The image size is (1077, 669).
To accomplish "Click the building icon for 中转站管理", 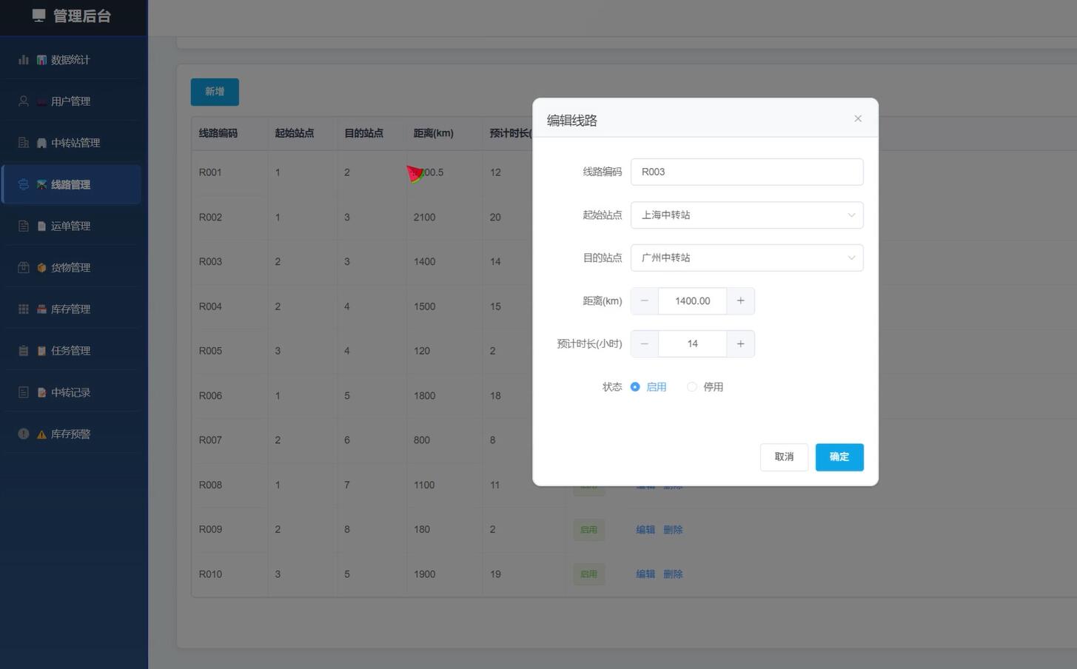I will click(24, 143).
